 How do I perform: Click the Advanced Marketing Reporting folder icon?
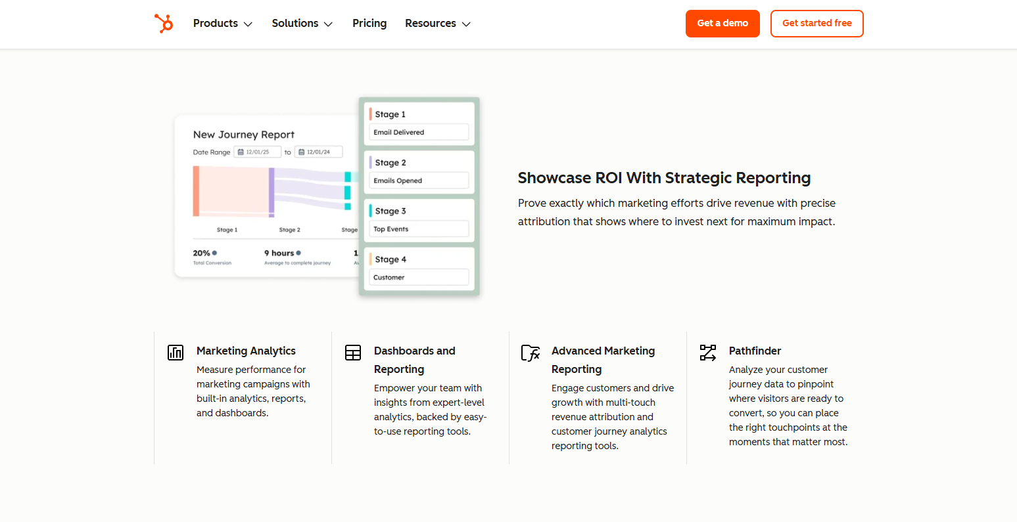click(531, 353)
